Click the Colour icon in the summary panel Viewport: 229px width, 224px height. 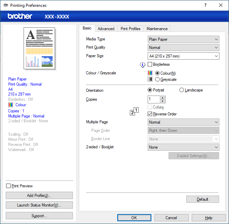[x=11, y=105]
